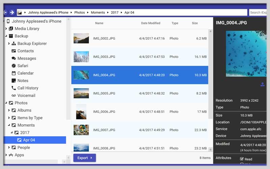Select the IMG_0007.JPG food thumbnail
Image resolution: width=270 pixels, height=169 pixels.
click(x=81, y=130)
